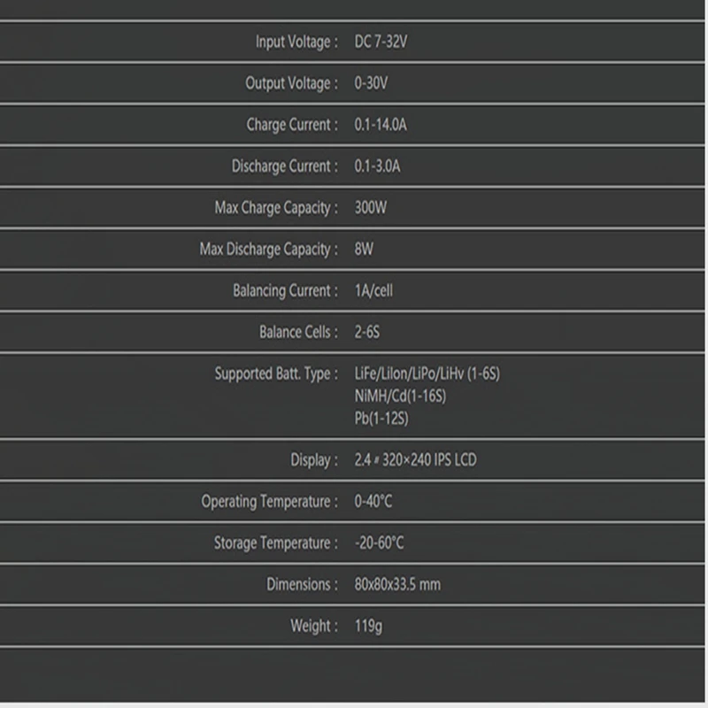Click the 0.1-14.0A charge value
This screenshot has height=708, width=708.
[381, 125]
